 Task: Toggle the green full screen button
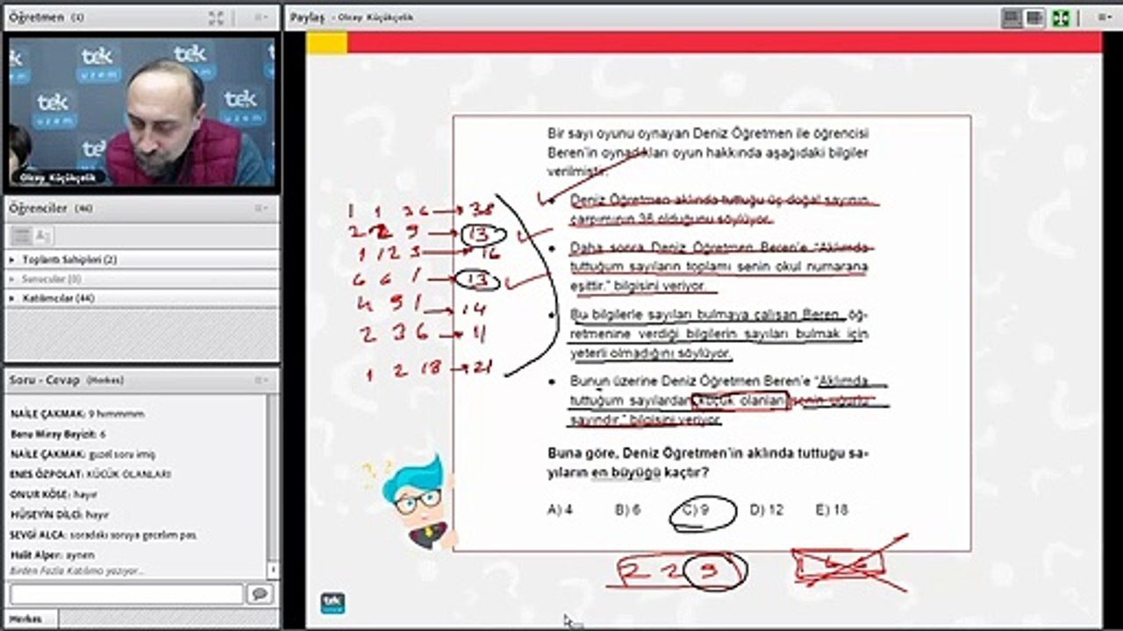(1061, 18)
